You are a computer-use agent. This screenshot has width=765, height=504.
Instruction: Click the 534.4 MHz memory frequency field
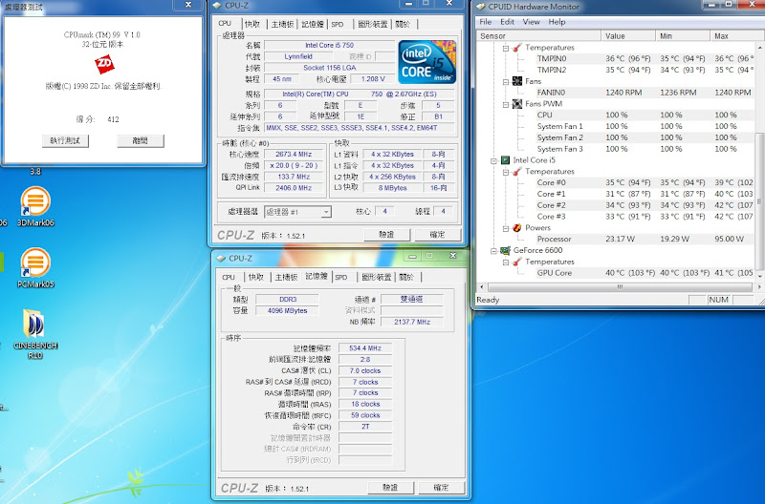365,348
